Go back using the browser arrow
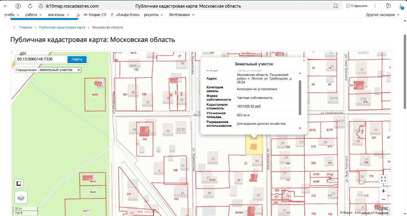 pyautogui.click(x=6, y=6)
